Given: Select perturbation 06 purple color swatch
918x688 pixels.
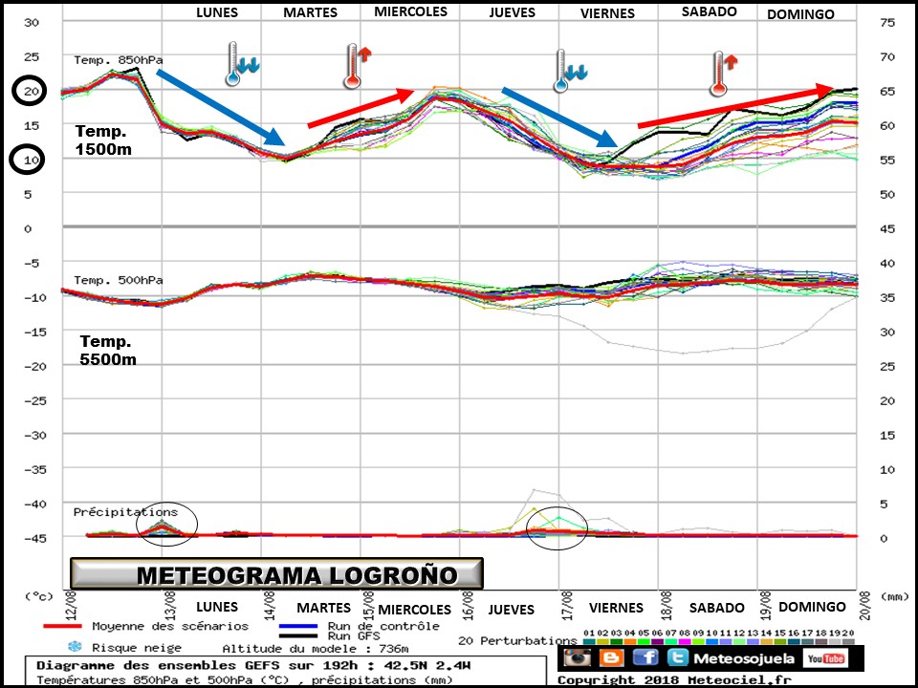Looking at the screenshot, I should 658,642.
